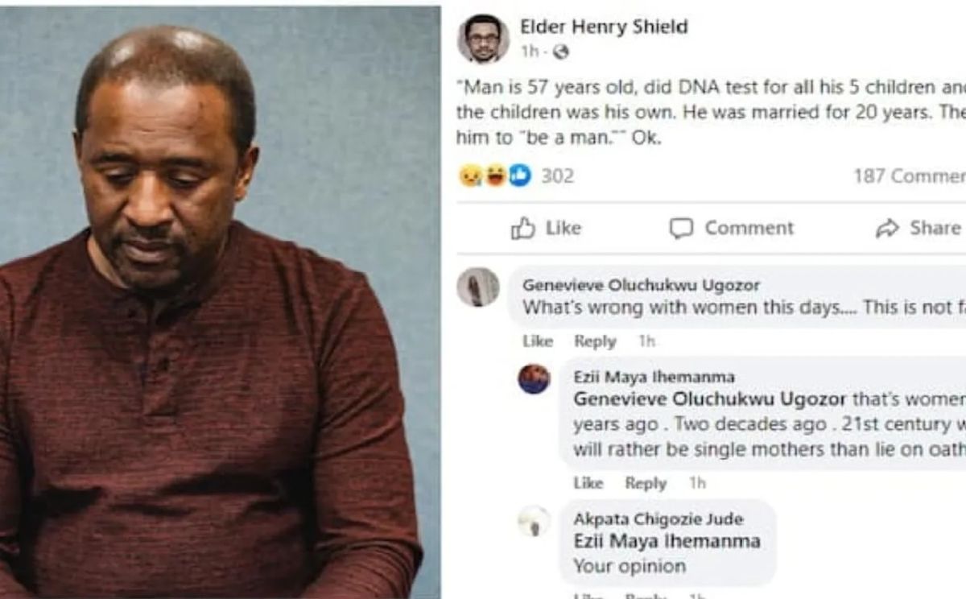Reply to Genevieve Oluchukwu Ugozor's comment
The width and height of the screenshot is (966, 599).
click(x=595, y=341)
